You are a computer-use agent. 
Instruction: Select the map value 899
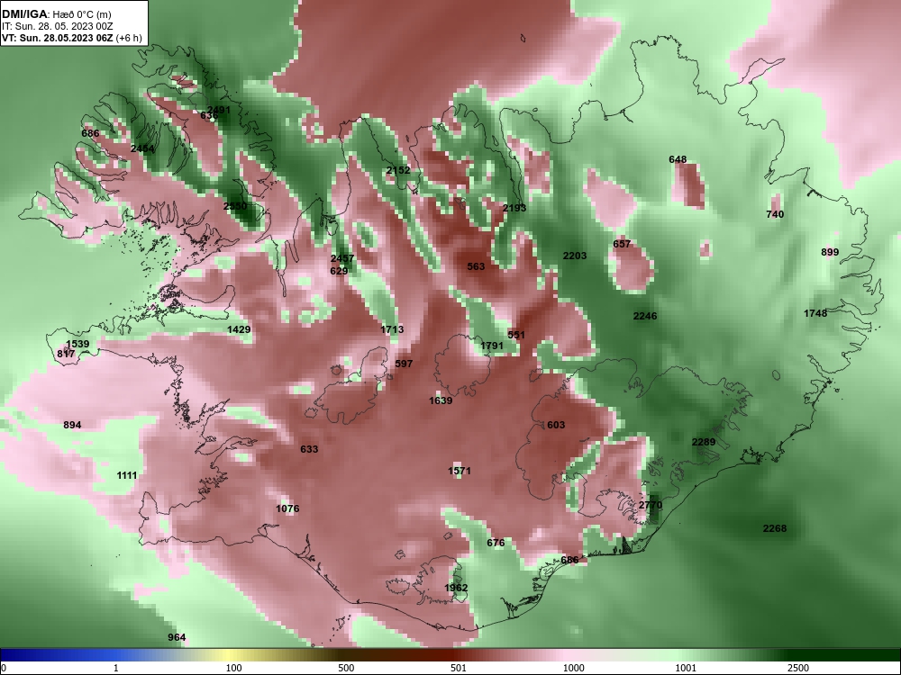(x=831, y=252)
